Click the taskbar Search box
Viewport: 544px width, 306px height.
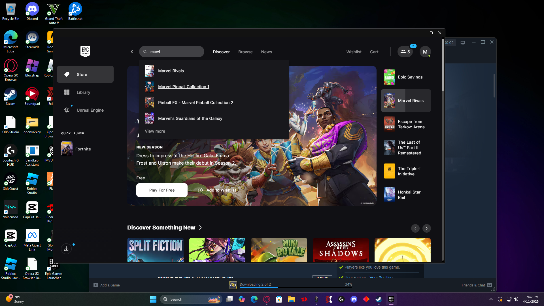[191, 299]
